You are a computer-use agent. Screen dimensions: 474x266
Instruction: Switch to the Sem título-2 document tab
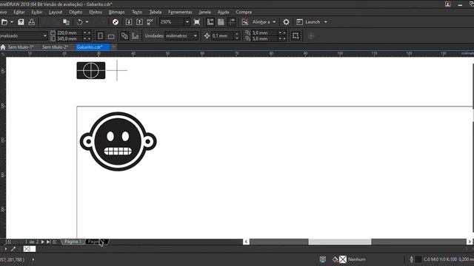tap(55, 47)
